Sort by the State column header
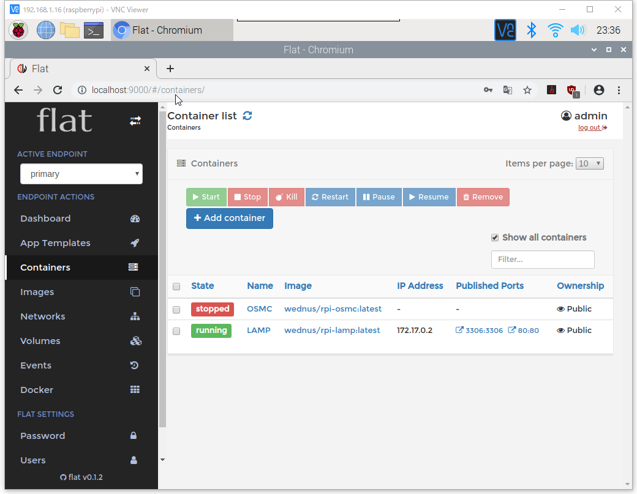 [203, 286]
